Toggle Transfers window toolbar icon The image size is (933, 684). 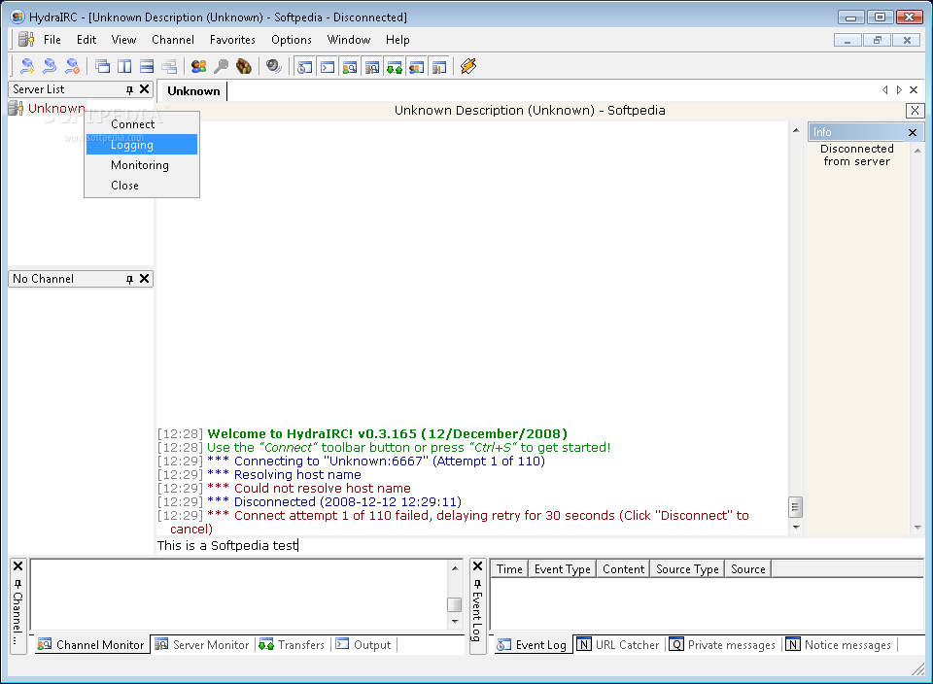[394, 67]
